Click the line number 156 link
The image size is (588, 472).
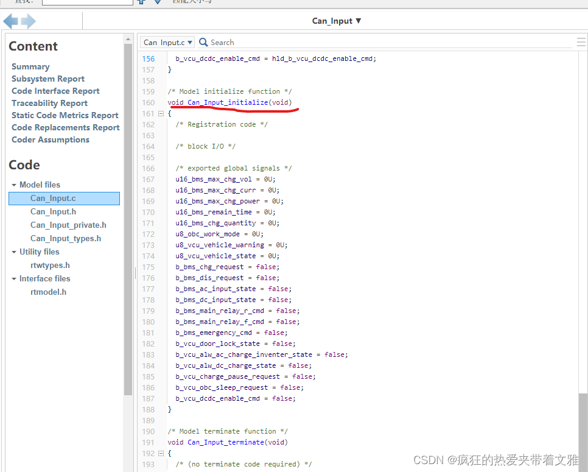pos(148,59)
